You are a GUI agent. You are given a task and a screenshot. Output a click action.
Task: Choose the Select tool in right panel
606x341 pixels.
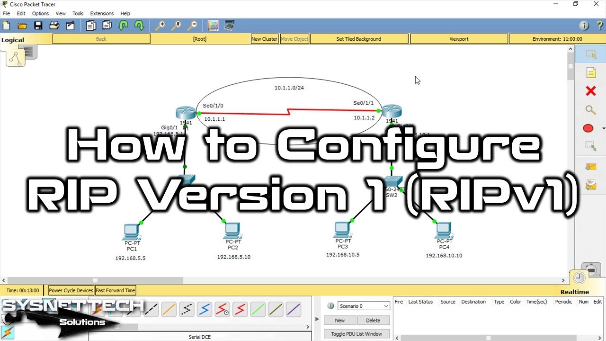(x=590, y=54)
